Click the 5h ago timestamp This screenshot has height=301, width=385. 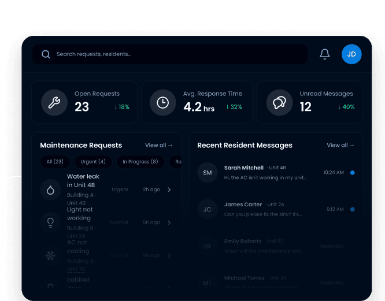[x=151, y=222]
